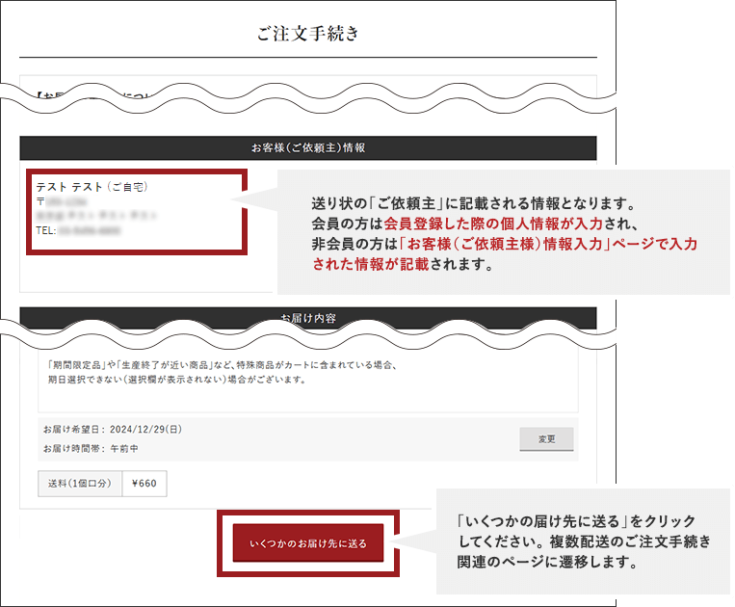Click the 送料(1個口分) label cell
Image resolution: width=735 pixels, height=607 pixels.
pos(80,484)
